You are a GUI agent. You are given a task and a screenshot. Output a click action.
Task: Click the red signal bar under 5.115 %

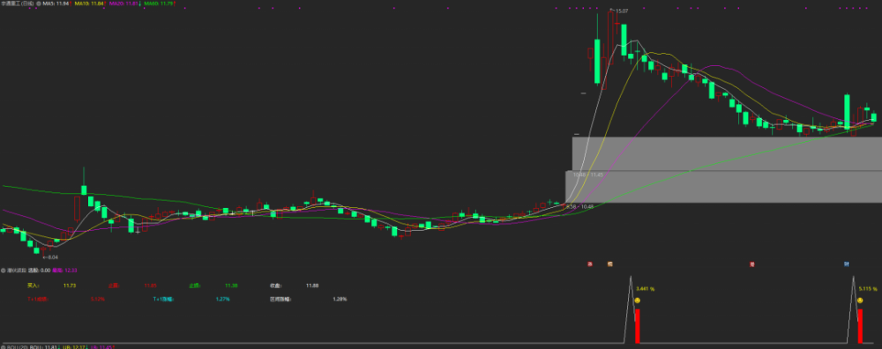point(860,325)
